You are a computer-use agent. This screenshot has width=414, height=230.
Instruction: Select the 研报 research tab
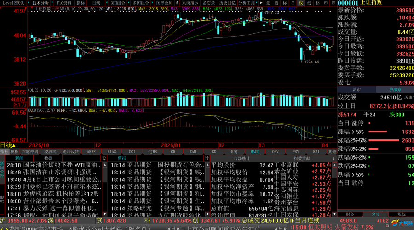(122, 158)
